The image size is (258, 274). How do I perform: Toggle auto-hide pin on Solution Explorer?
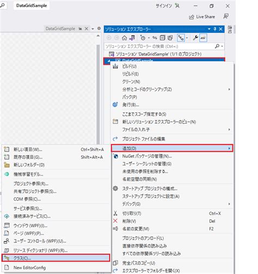pos(215,29)
